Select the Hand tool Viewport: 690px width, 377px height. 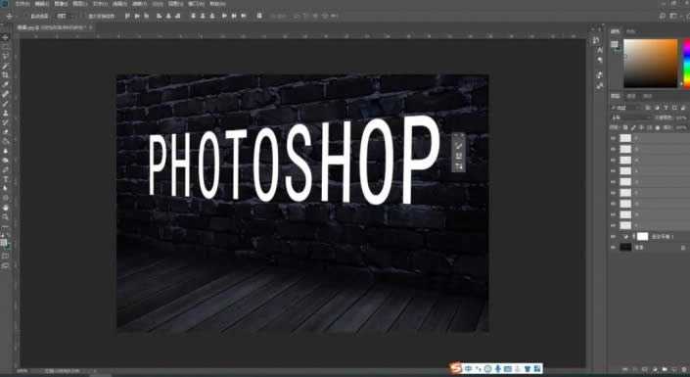[5, 208]
